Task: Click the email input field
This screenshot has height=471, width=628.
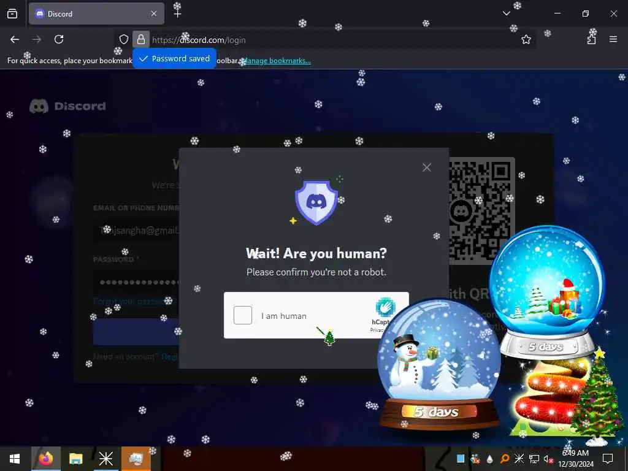Action: (136, 231)
